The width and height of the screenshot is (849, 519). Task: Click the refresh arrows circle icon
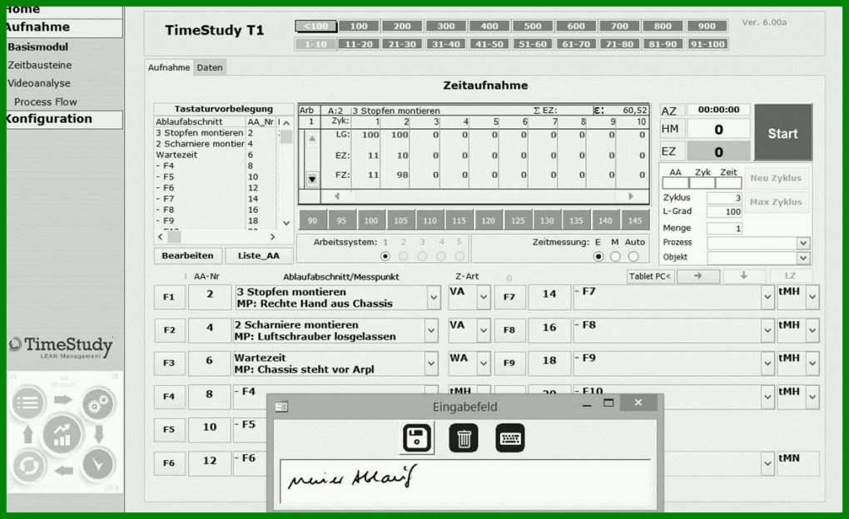tap(28, 466)
